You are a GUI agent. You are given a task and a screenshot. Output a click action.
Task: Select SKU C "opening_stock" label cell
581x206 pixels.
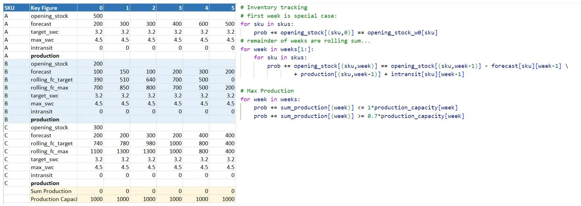pyautogui.click(x=53, y=128)
